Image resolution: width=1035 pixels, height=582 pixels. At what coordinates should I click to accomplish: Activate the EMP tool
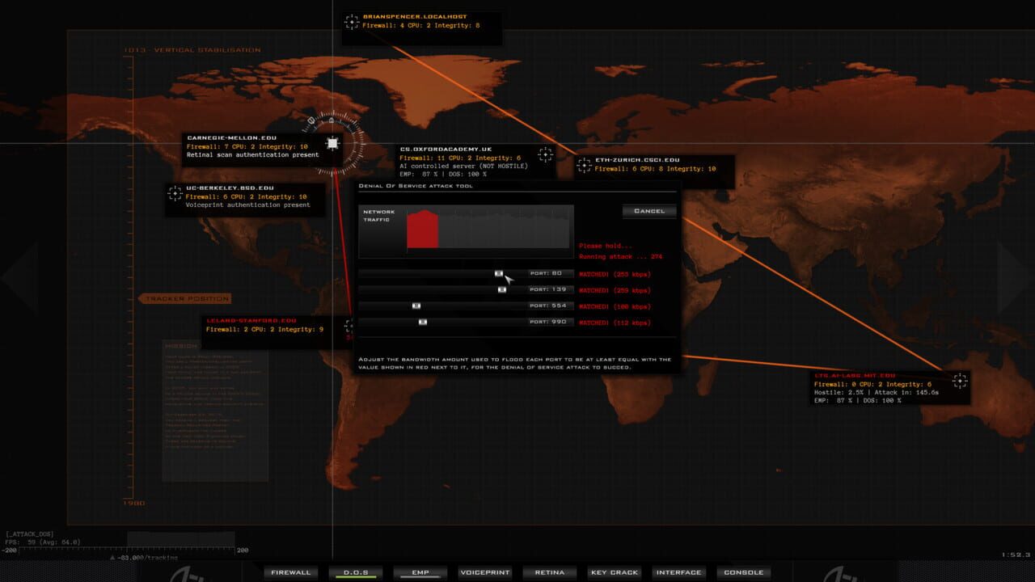point(420,572)
